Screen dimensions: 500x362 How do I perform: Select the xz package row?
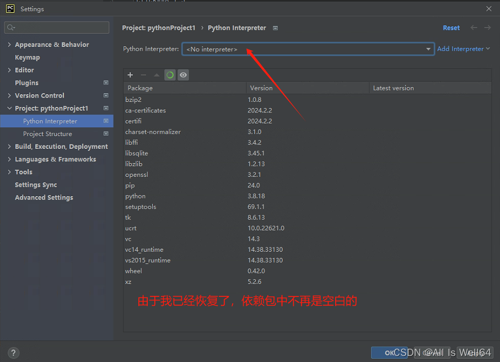click(308, 282)
